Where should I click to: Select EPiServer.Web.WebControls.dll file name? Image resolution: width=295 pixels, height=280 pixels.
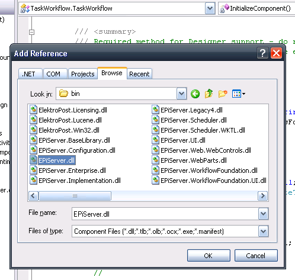coord(206,150)
